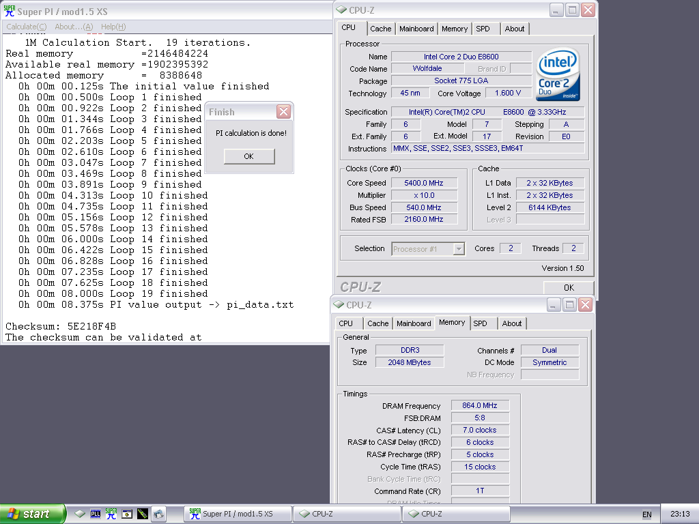Click the CPU-Z icon in the processor window title bar

click(341, 10)
